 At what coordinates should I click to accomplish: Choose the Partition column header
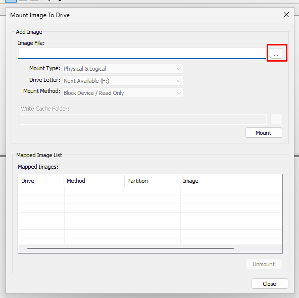153,181
